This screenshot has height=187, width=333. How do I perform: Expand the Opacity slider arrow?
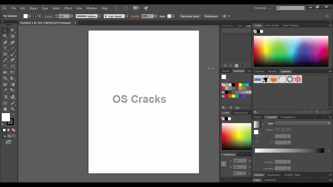pos(156,16)
